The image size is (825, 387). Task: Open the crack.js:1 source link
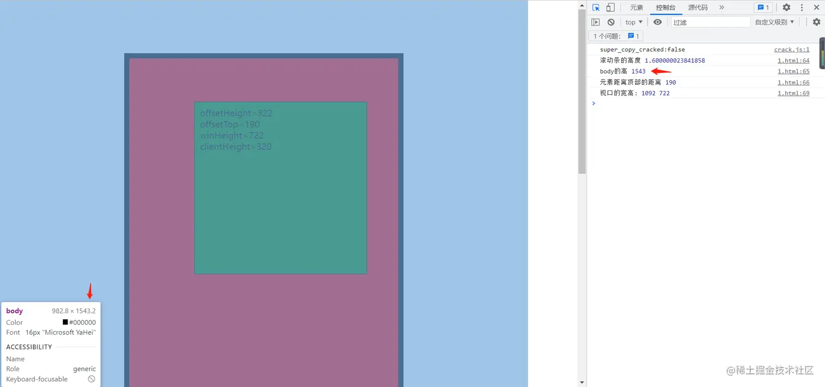(x=792, y=50)
